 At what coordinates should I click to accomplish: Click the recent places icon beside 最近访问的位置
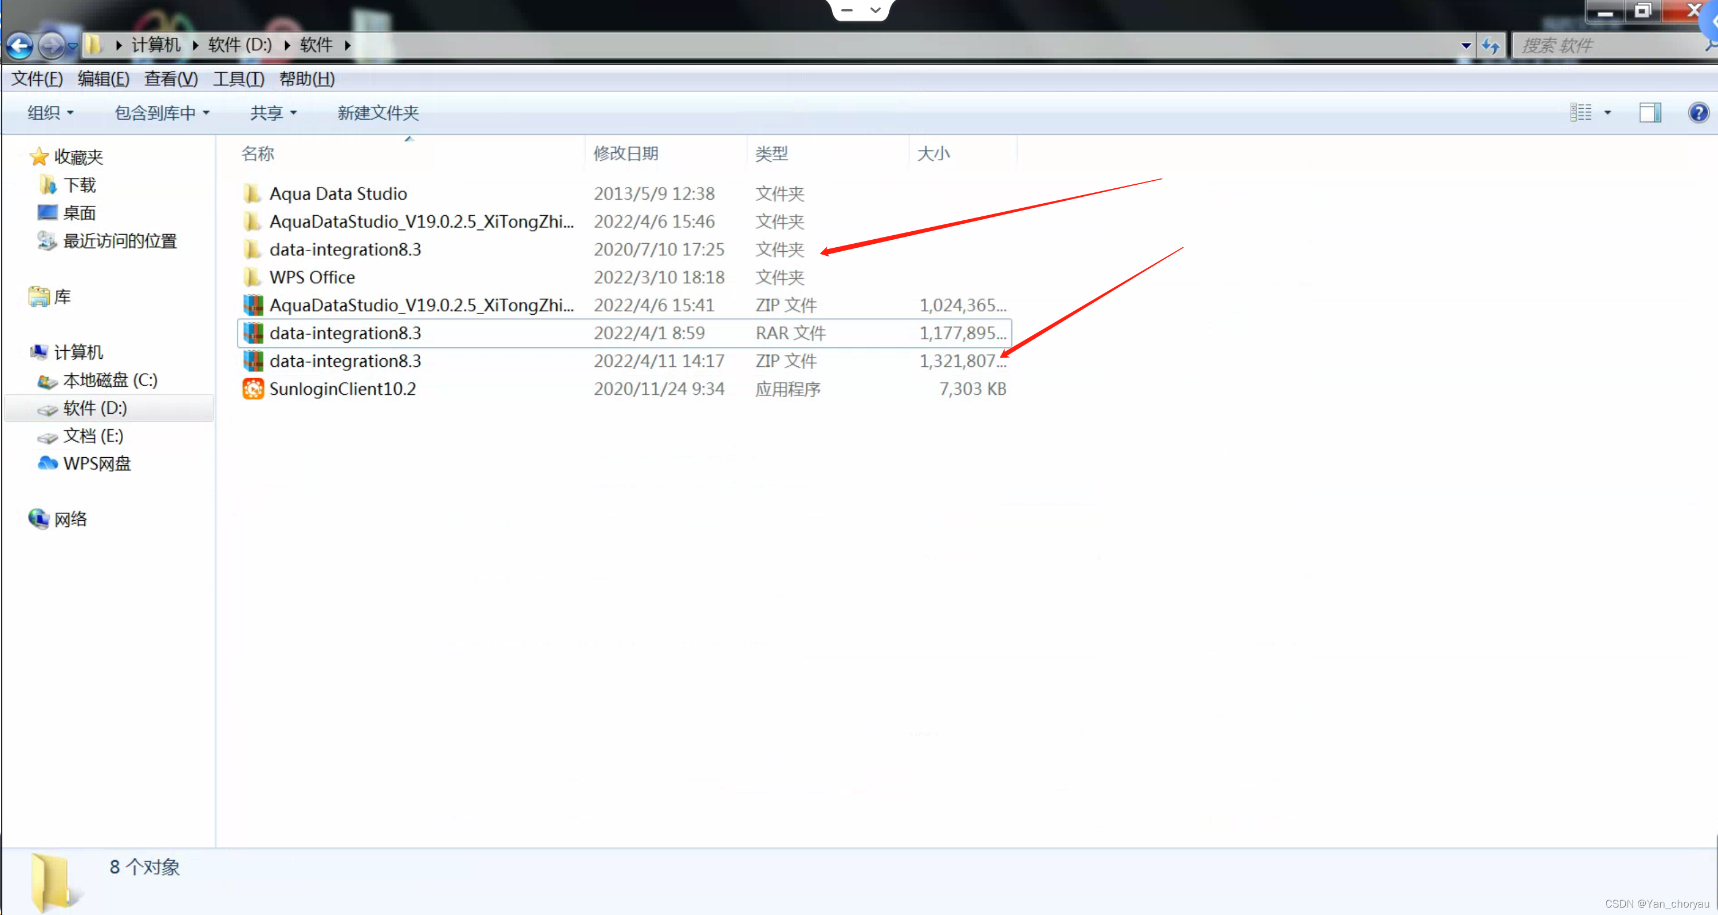coord(47,240)
